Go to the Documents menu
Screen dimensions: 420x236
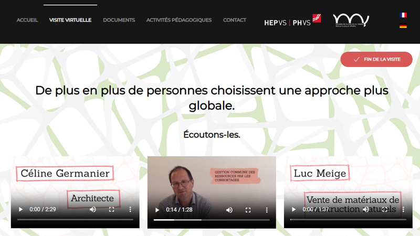click(119, 20)
